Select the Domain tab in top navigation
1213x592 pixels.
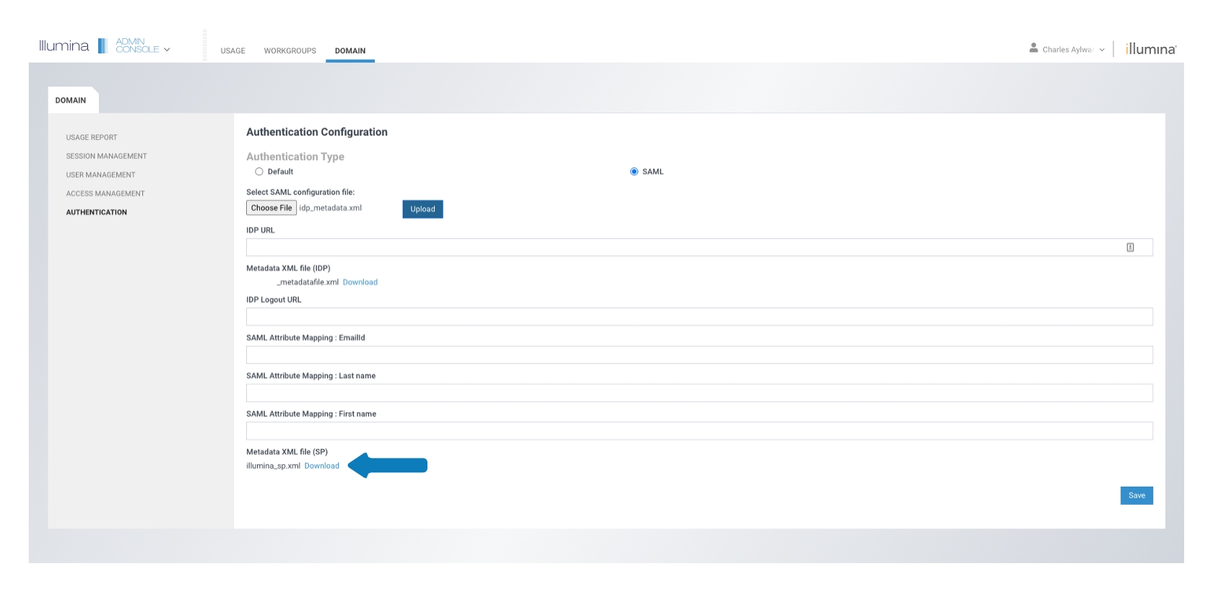click(x=350, y=51)
